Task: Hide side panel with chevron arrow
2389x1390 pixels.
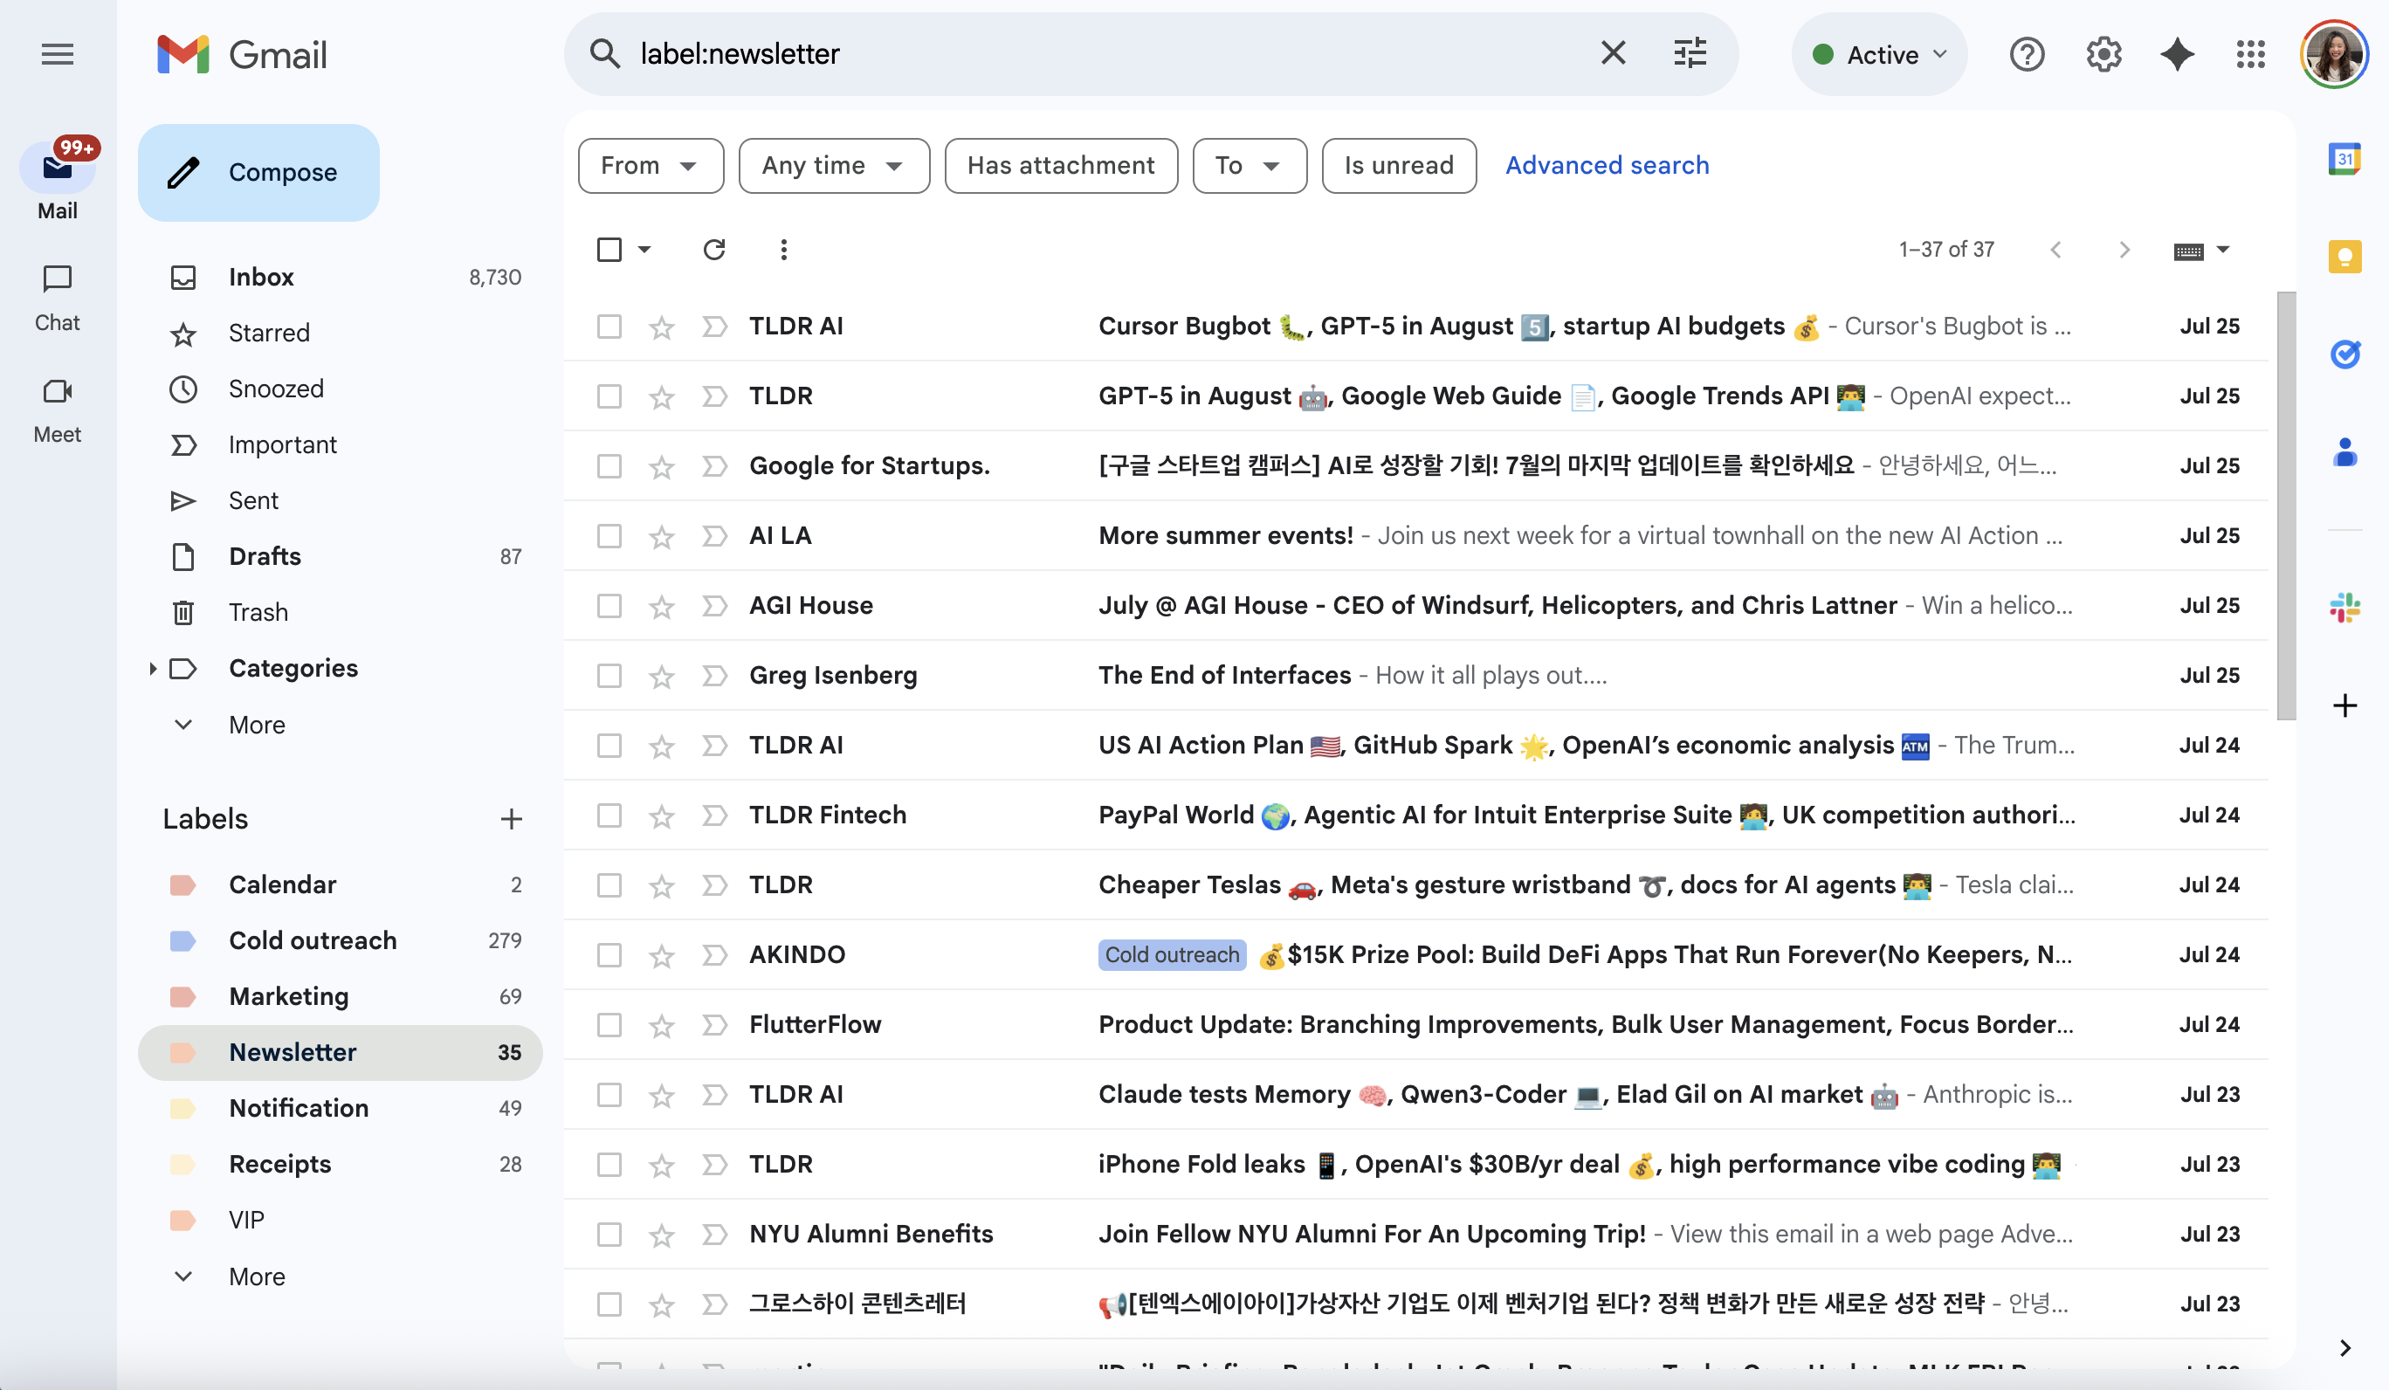Action: 2345,1347
